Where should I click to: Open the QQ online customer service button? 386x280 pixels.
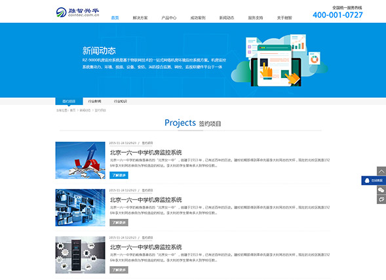(374, 180)
